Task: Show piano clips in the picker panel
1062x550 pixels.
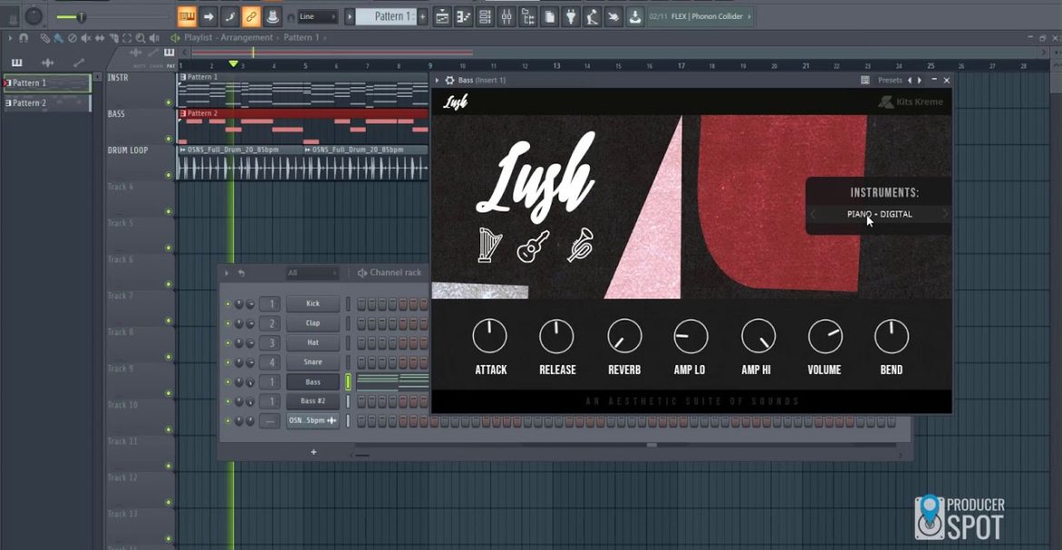Action: coord(17,63)
